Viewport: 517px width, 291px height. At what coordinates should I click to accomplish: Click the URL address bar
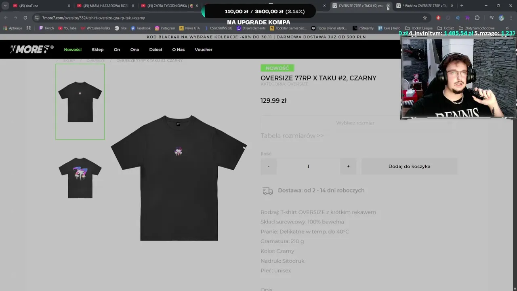(226, 18)
